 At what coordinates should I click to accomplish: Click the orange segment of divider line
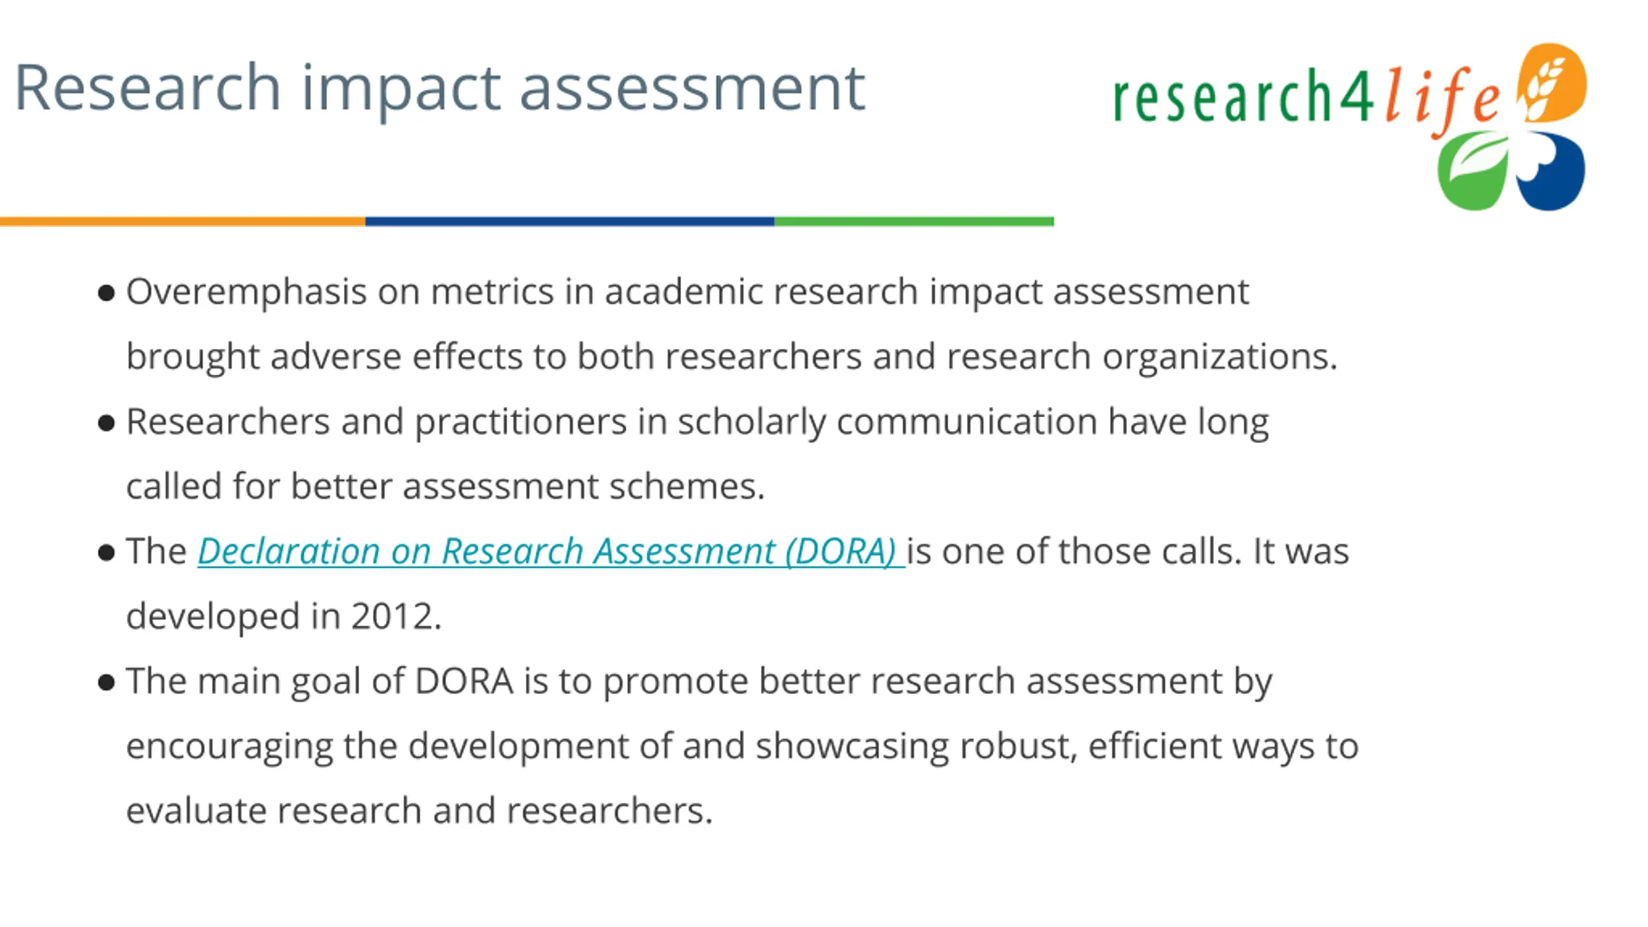(x=183, y=221)
